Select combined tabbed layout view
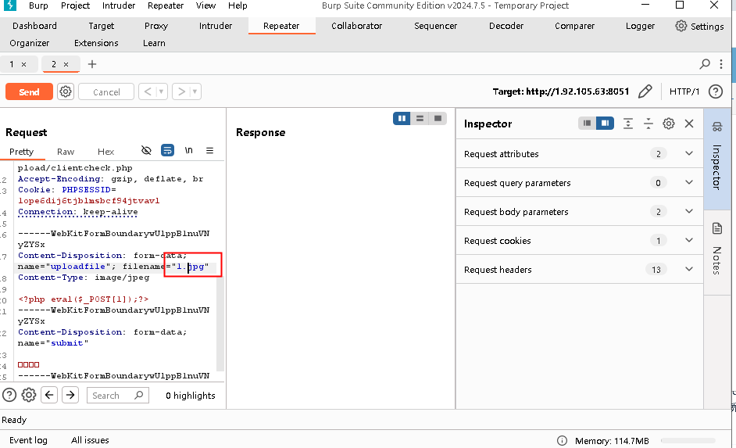736x448 pixels. pos(438,118)
